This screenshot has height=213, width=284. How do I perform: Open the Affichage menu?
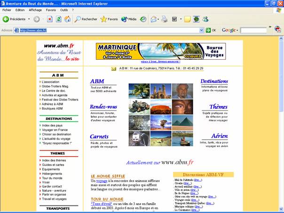tap(35, 10)
